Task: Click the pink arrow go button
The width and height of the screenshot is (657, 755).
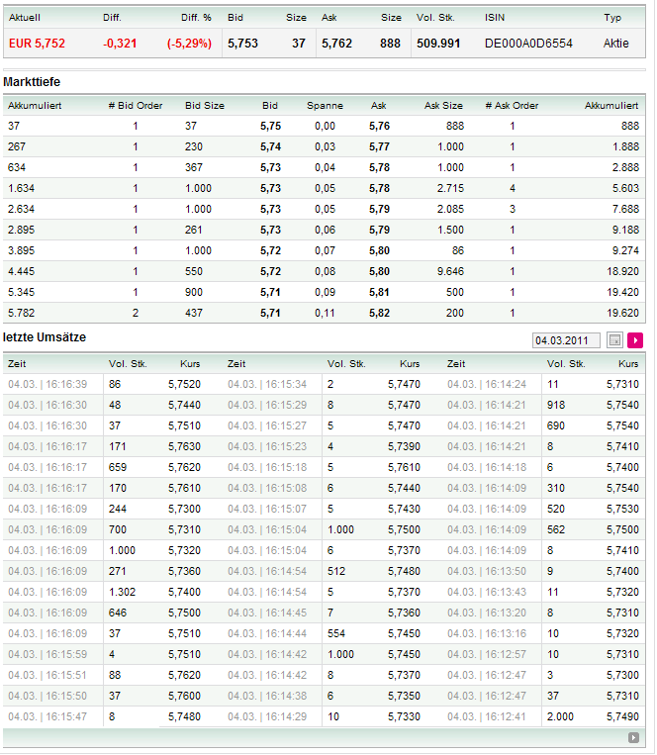Action: tap(635, 340)
